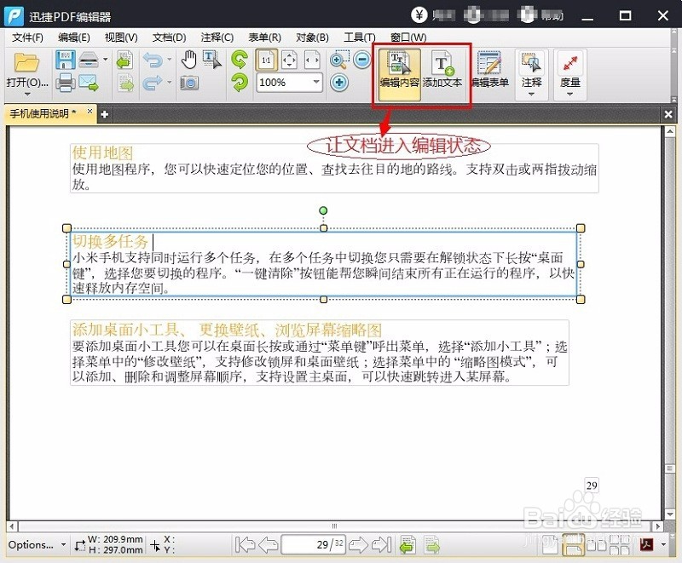
Task: Open the 对象(B) menu
Action: coord(312,37)
